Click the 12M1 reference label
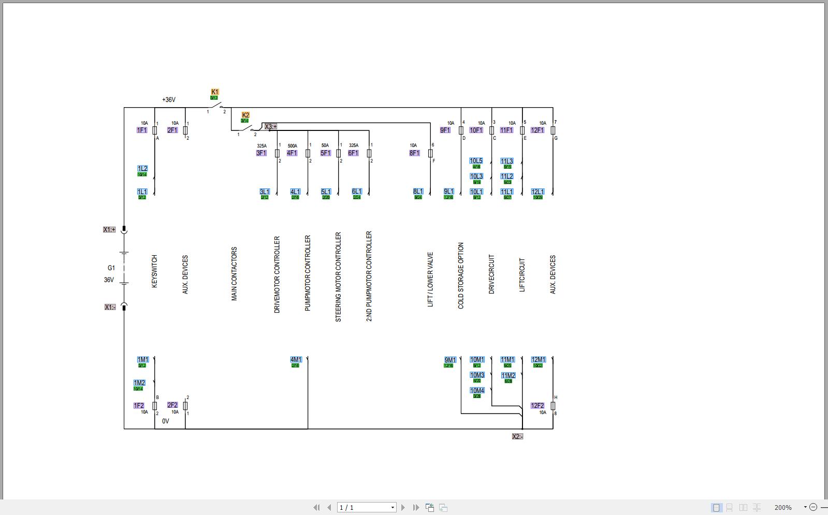 click(x=539, y=360)
